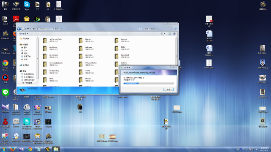
Task: Select HM NOTE 1W device in navigation pane
Action: click(x=28, y=80)
